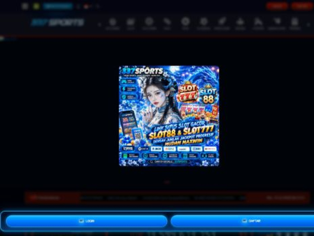Click the green icon in top bar

pyautogui.click(x=36, y=6)
